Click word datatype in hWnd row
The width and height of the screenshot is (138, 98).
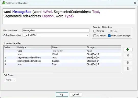pyautogui.click(x=34, y=54)
